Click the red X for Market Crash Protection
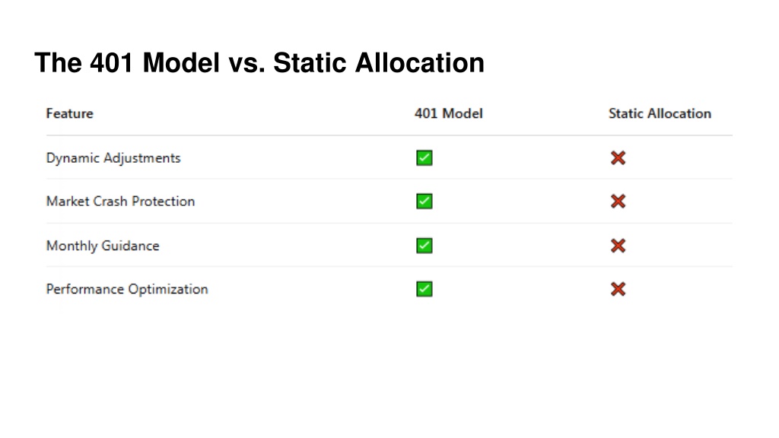 pyautogui.click(x=618, y=201)
